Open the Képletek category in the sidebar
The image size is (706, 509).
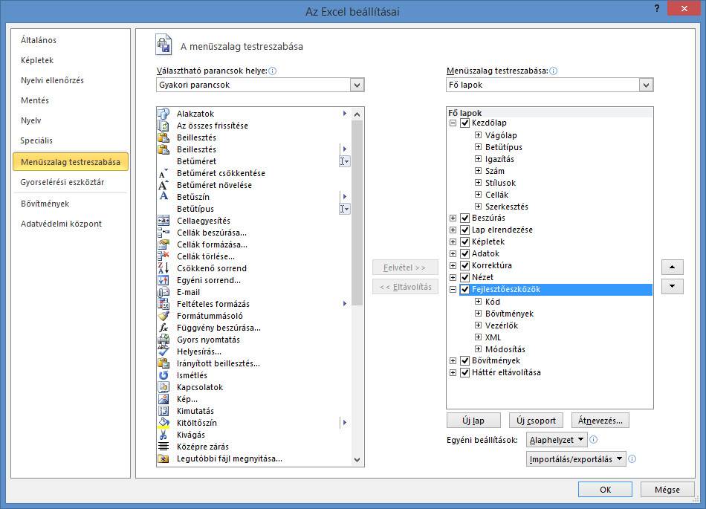[37, 60]
